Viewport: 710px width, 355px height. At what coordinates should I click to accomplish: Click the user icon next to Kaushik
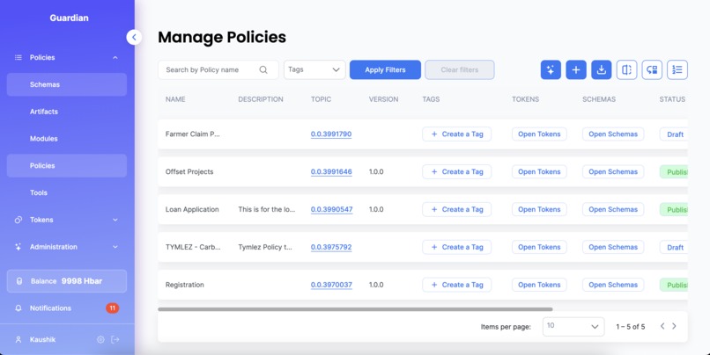(18, 339)
